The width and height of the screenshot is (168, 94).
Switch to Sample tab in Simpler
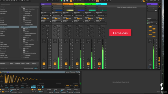67,72
